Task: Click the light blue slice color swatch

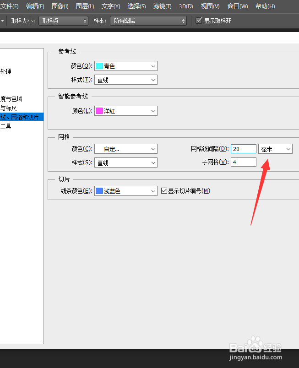Action: (x=99, y=191)
